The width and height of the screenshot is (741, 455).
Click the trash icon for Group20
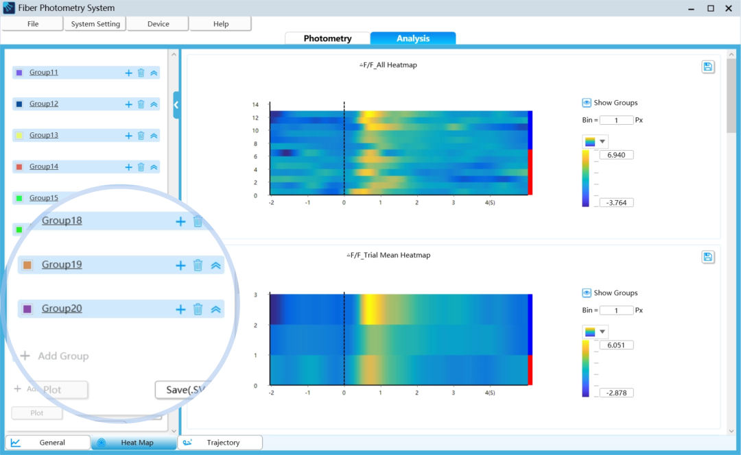tap(198, 309)
